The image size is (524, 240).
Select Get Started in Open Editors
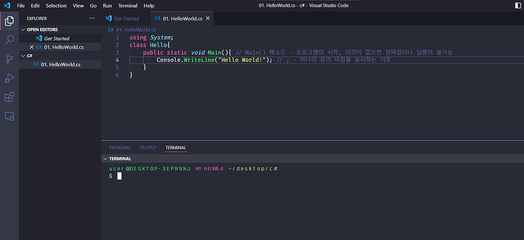pos(60,38)
